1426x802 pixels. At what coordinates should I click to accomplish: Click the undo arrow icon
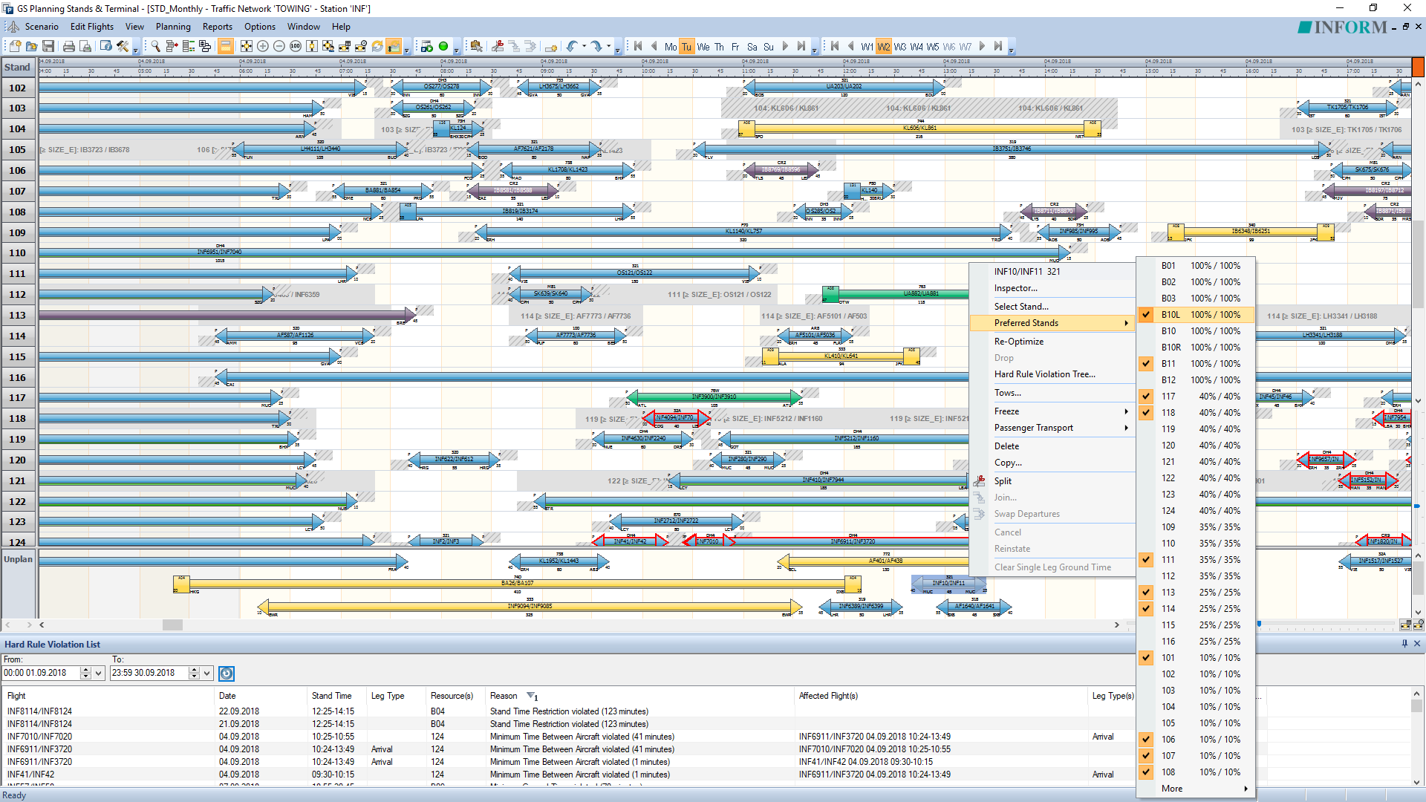click(571, 46)
